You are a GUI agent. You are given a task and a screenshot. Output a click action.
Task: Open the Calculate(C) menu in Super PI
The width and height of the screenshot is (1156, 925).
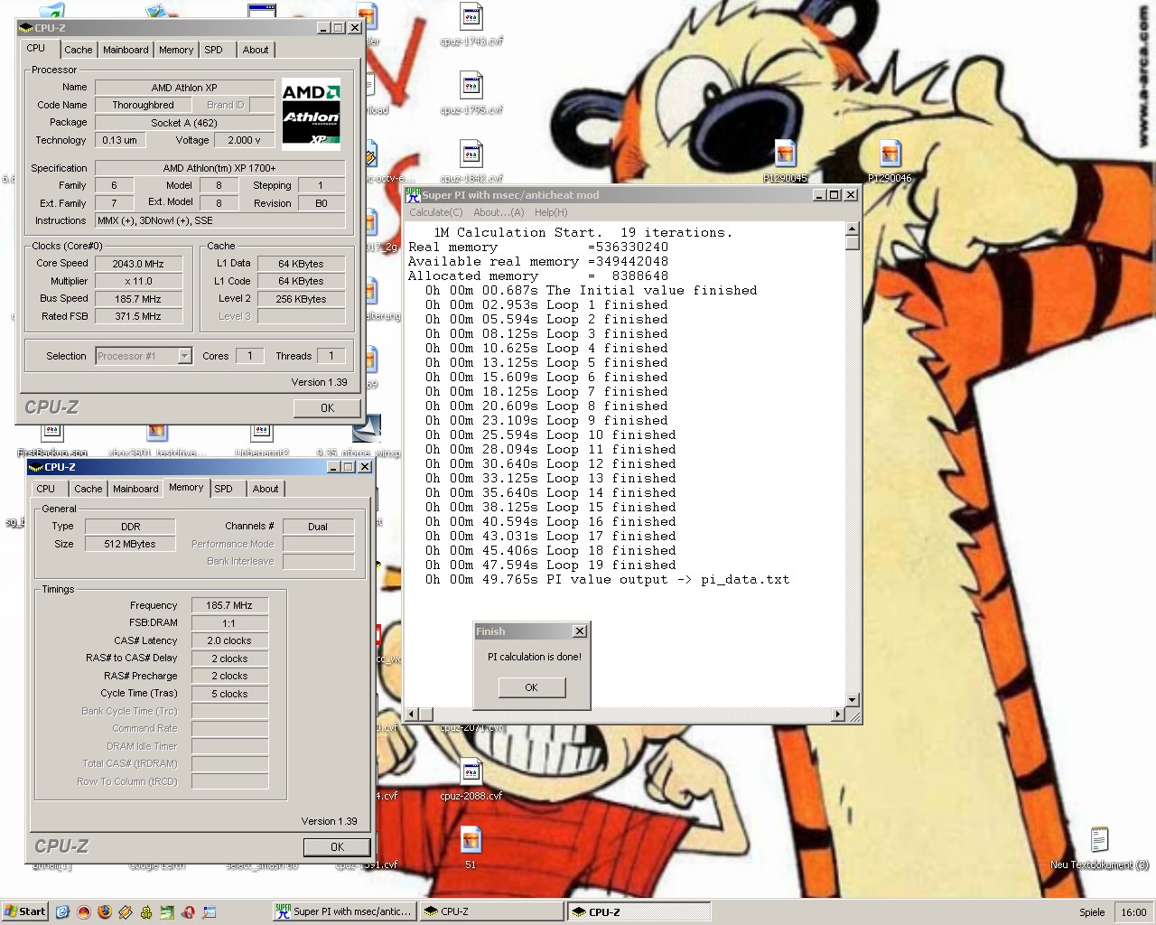tap(436, 212)
